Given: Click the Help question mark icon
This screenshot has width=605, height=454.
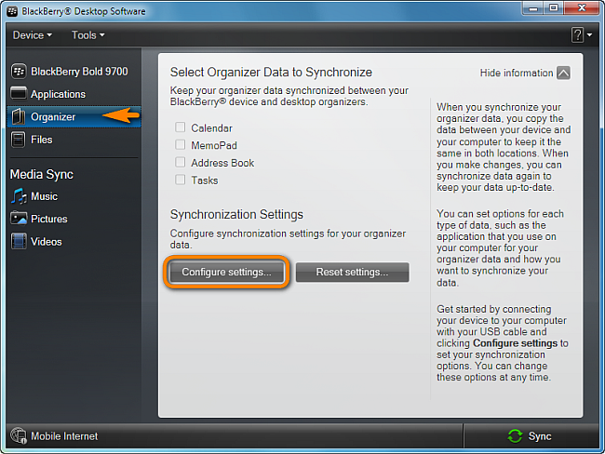Looking at the screenshot, I should (577, 35).
